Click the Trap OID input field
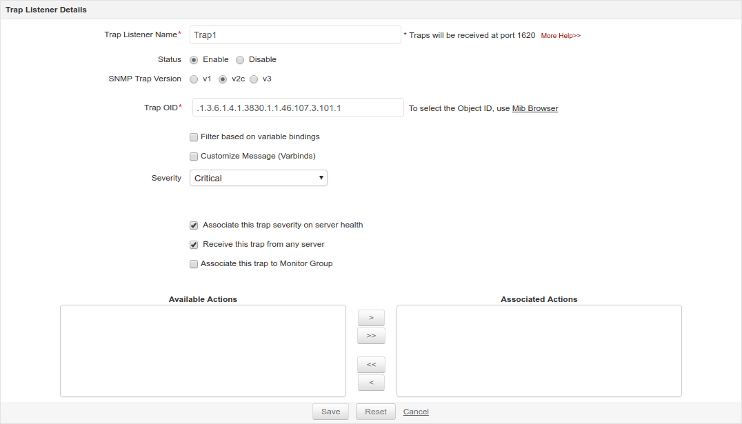Viewport: 742px width, 424px height. click(298, 108)
